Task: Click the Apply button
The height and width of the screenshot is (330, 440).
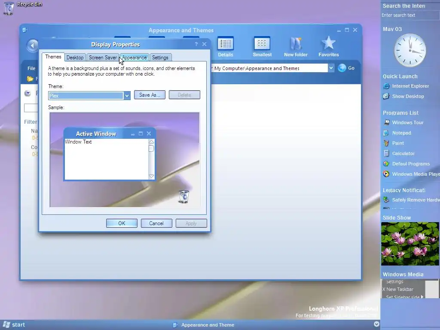Action: click(x=191, y=223)
